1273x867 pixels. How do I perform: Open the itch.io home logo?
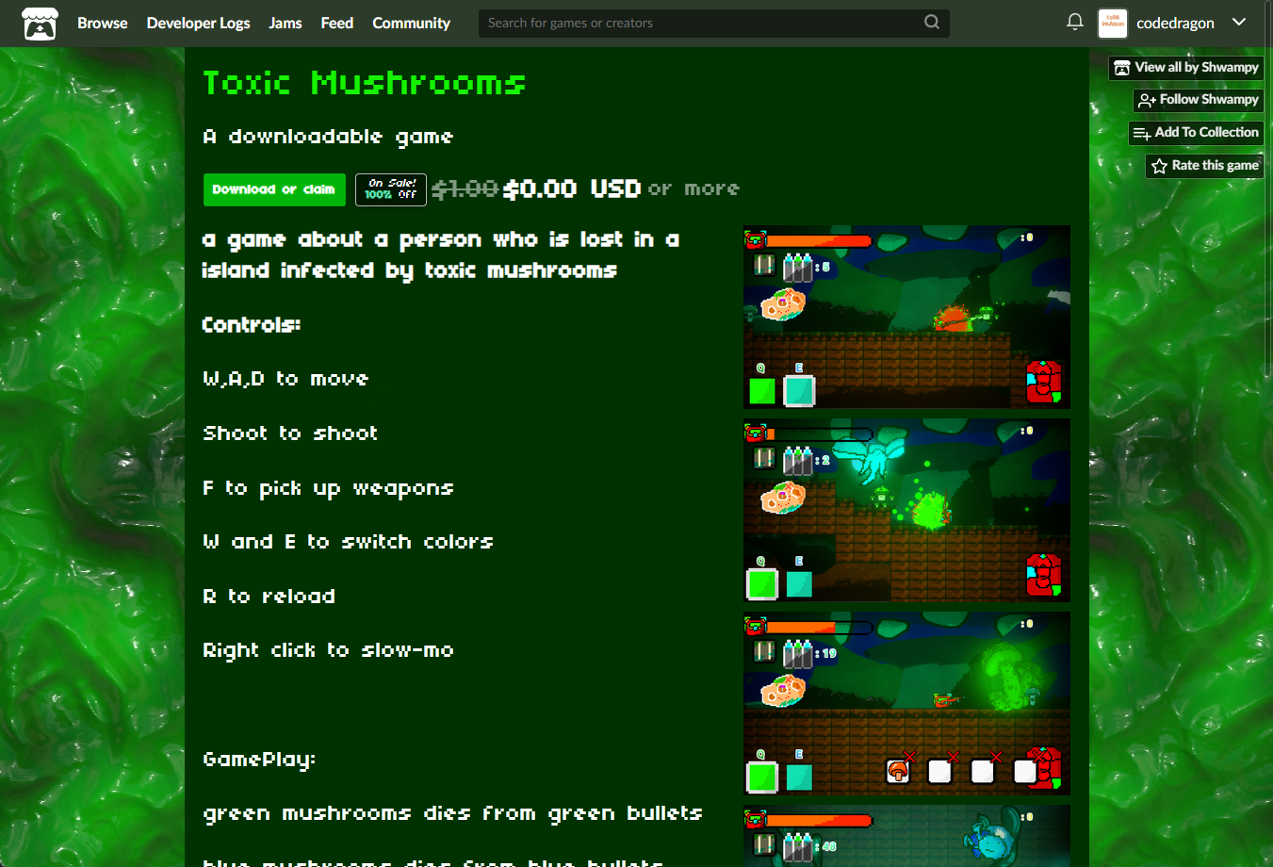(40, 24)
